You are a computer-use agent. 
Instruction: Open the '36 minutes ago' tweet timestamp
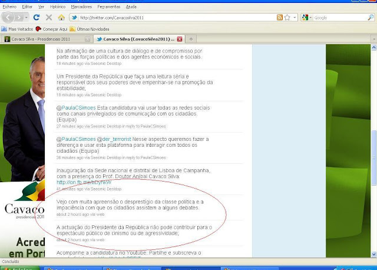point(70,157)
